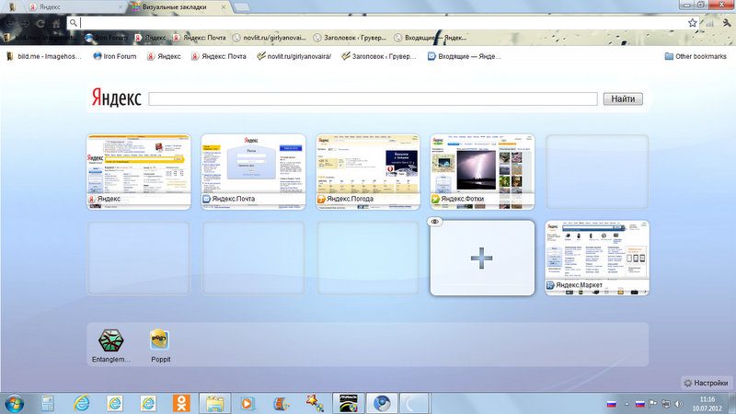Focus the browser address bar

(383, 22)
